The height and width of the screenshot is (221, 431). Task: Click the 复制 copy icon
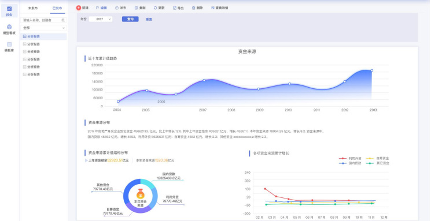(136, 8)
